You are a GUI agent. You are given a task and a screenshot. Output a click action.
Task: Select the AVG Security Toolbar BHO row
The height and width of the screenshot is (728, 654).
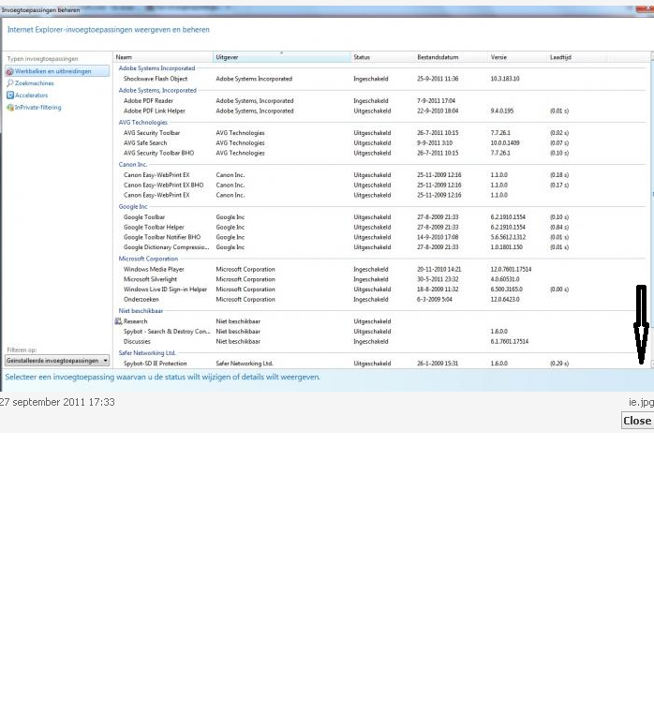coord(380,153)
